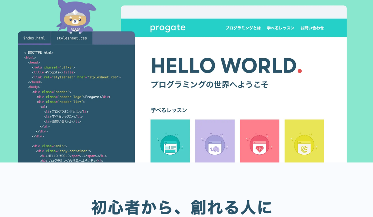
Task: Click the red dot after HELLO WORLD
Action: 299,71
